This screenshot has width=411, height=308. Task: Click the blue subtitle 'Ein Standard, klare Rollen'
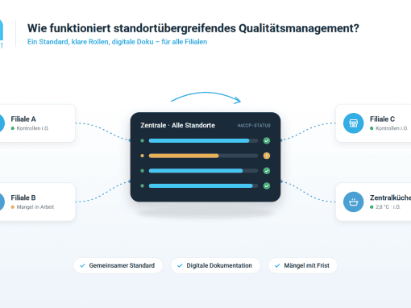click(117, 42)
